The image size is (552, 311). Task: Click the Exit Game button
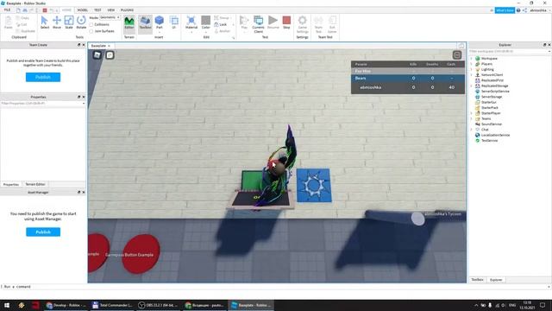(332, 24)
